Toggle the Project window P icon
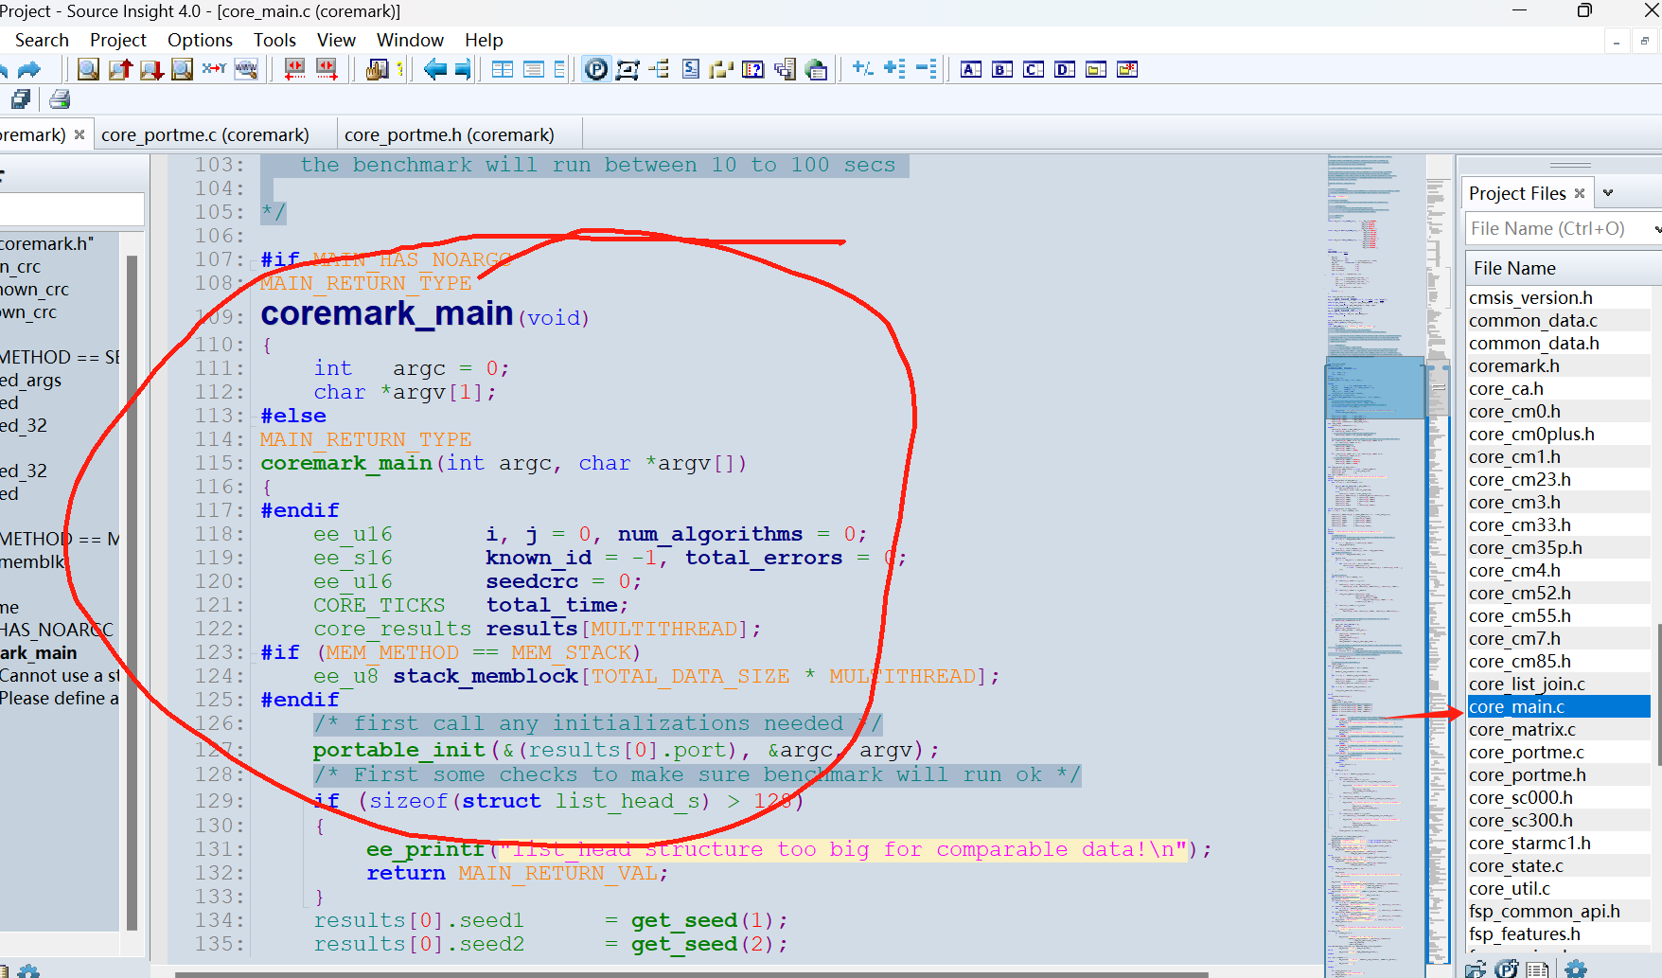 [x=596, y=69]
